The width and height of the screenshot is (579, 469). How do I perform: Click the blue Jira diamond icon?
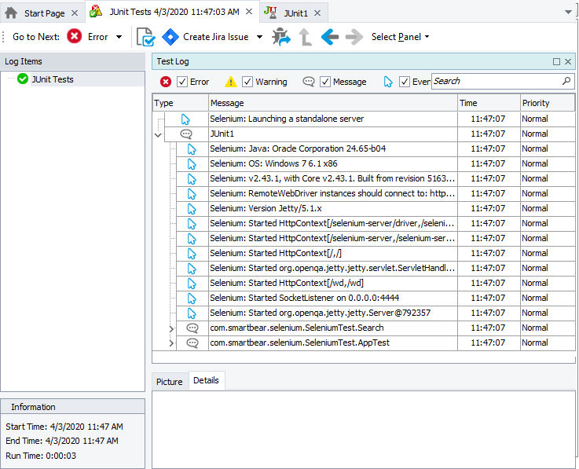(x=170, y=37)
